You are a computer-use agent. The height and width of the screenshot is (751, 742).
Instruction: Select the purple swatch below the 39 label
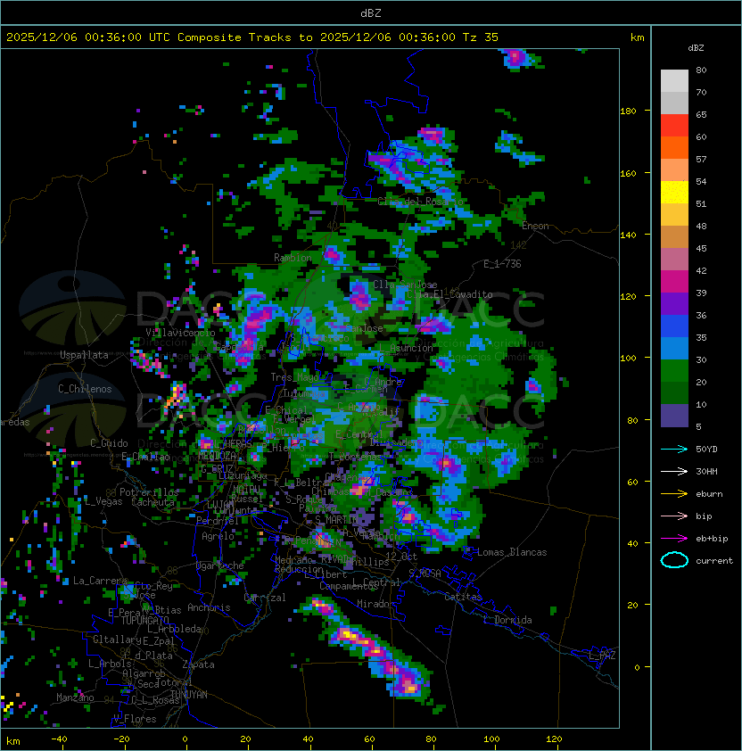674,304
